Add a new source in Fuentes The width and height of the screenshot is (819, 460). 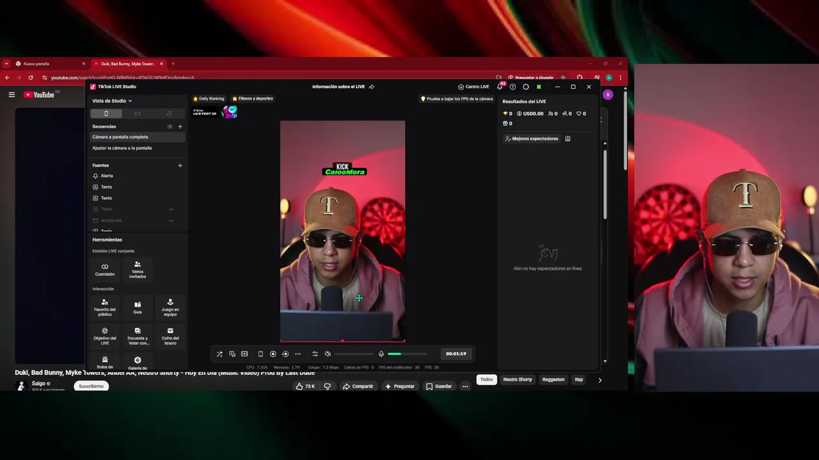click(180, 165)
